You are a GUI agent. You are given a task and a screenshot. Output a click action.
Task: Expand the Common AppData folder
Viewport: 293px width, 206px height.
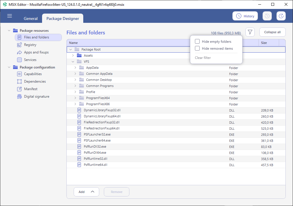click(x=75, y=74)
